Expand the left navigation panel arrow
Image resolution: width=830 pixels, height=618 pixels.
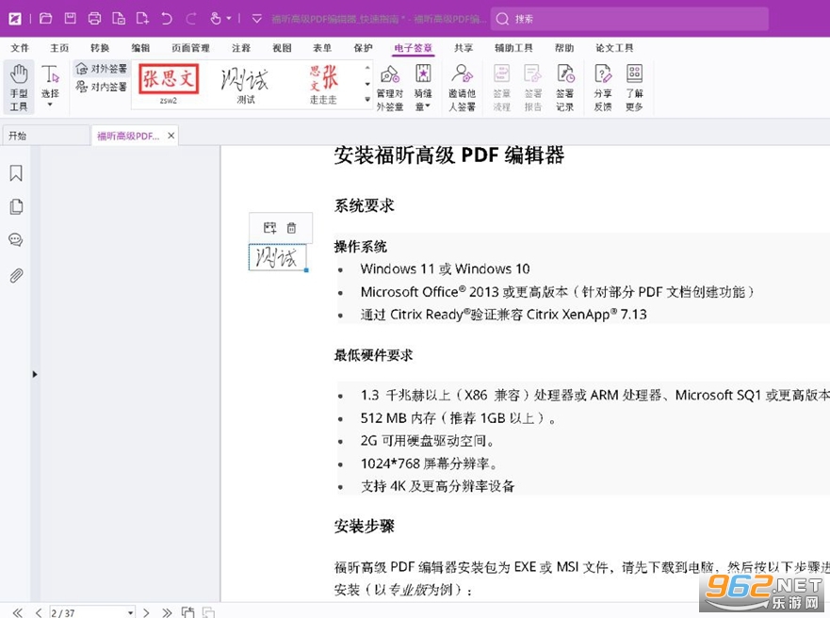(x=35, y=374)
